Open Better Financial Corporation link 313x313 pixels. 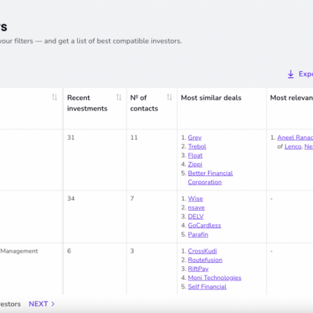click(x=210, y=178)
